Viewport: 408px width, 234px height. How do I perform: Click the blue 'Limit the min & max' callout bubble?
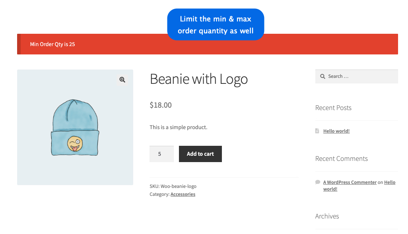tap(216, 24)
